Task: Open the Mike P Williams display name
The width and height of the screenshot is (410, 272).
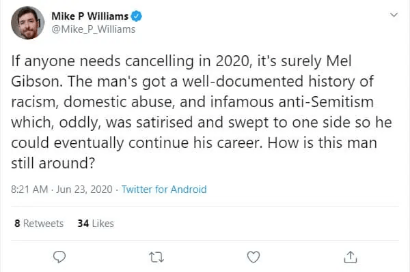Action: point(90,16)
